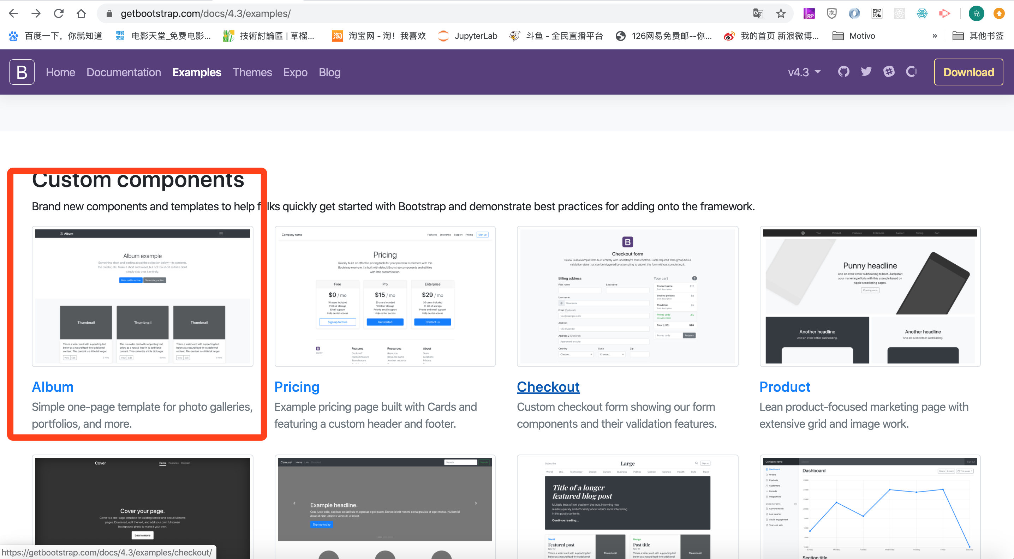Open the GitHub icon link
Image resolution: width=1014 pixels, height=559 pixels.
tap(843, 72)
